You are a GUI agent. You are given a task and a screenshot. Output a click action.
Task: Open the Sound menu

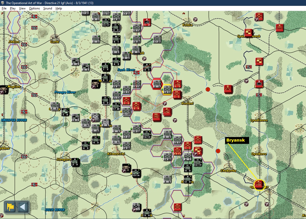pyautogui.click(x=48, y=8)
